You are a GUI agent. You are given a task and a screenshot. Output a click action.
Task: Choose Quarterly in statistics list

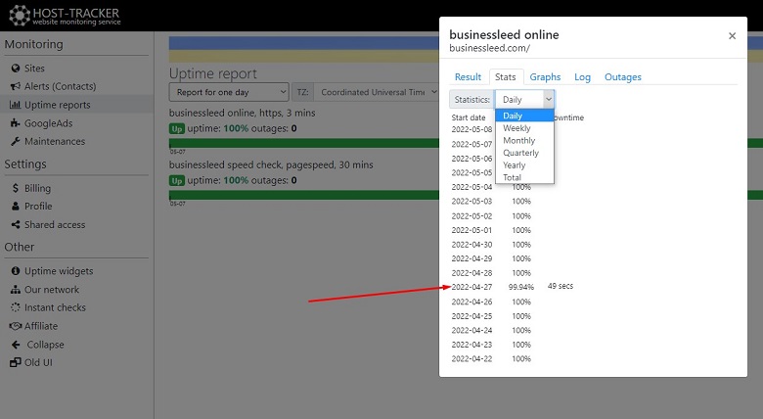(524, 153)
